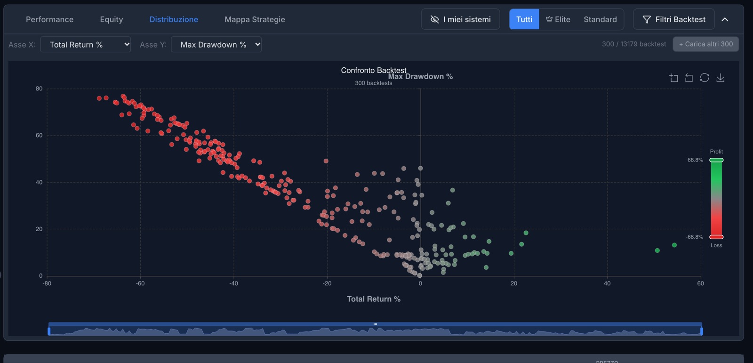Click the "Max Drawdown %" y-axis title
The height and width of the screenshot is (363, 753).
point(420,76)
